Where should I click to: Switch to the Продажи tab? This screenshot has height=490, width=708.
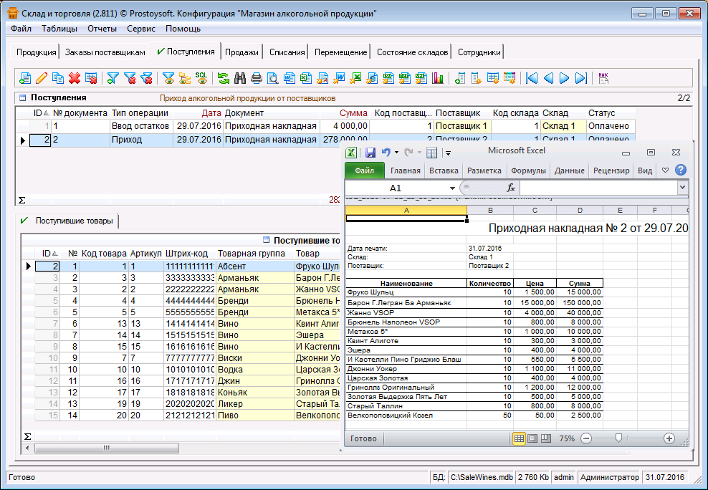pos(241,52)
